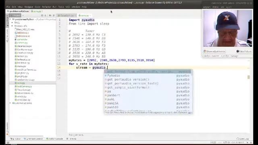Choose paASIO from completion list
Screen dimensions: 258x145
[148, 107]
